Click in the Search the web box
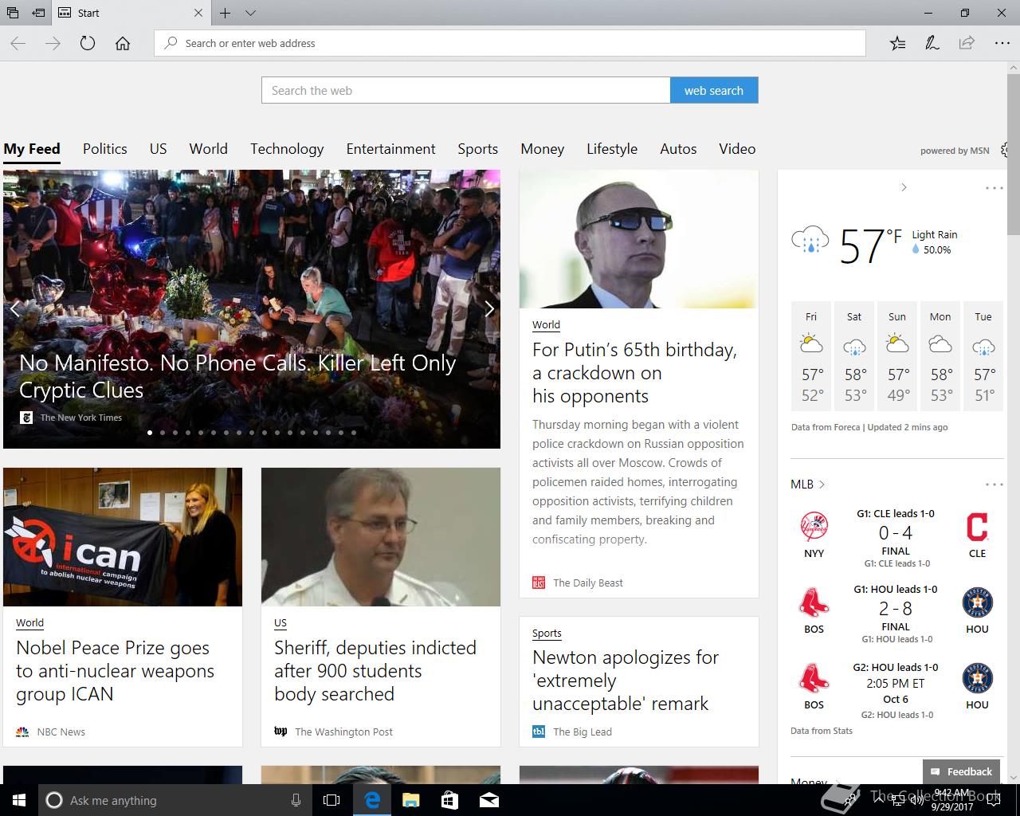 pyautogui.click(x=466, y=90)
